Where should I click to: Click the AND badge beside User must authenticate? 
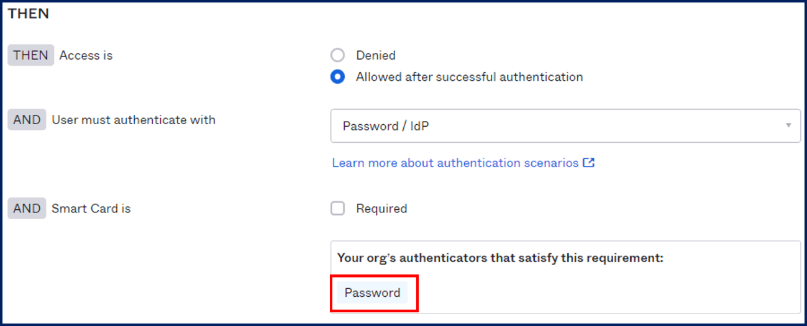click(x=27, y=120)
